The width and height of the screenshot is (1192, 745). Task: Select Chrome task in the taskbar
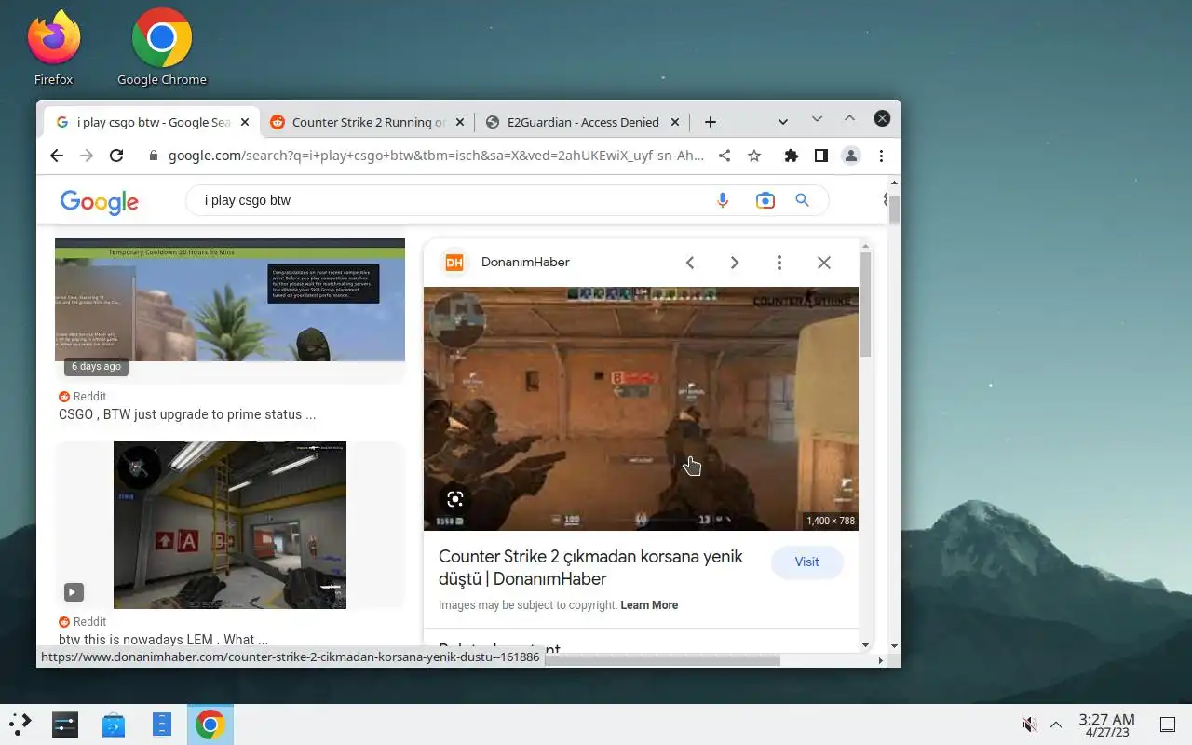click(x=210, y=724)
